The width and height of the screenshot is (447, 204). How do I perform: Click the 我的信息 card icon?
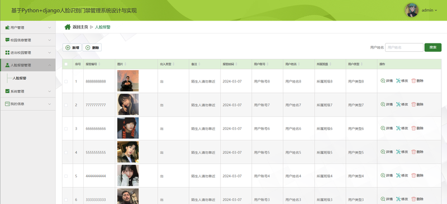point(7,104)
